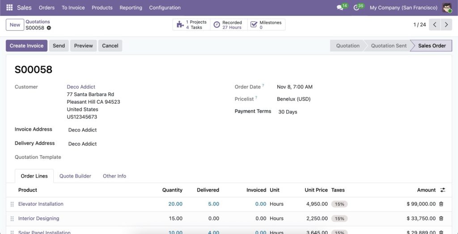Click the user avatar in top bar
The image size is (458, 234).
tap(447, 8)
